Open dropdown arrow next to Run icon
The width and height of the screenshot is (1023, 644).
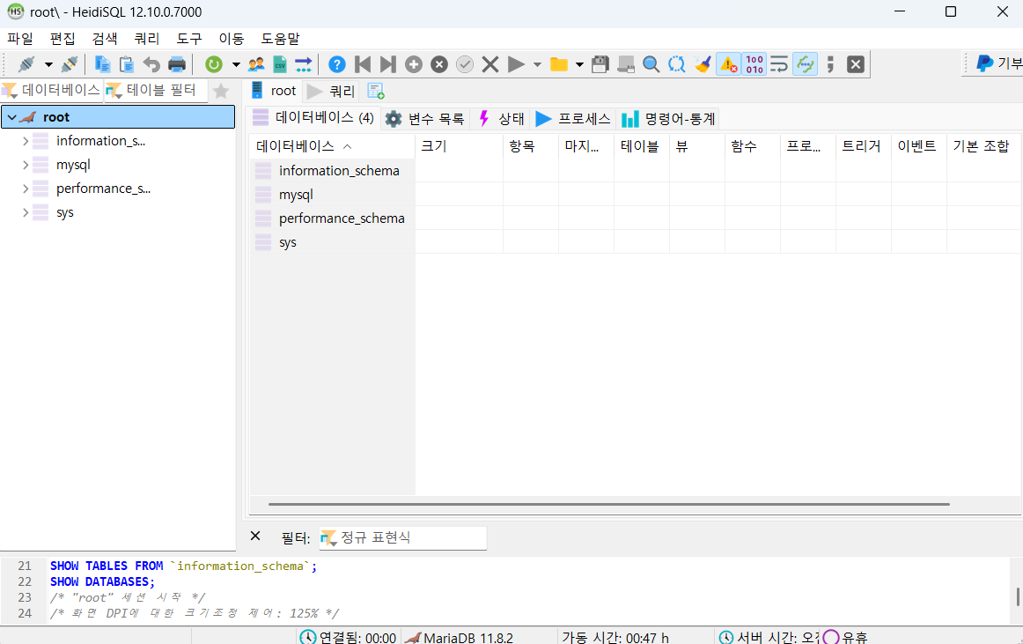537,64
